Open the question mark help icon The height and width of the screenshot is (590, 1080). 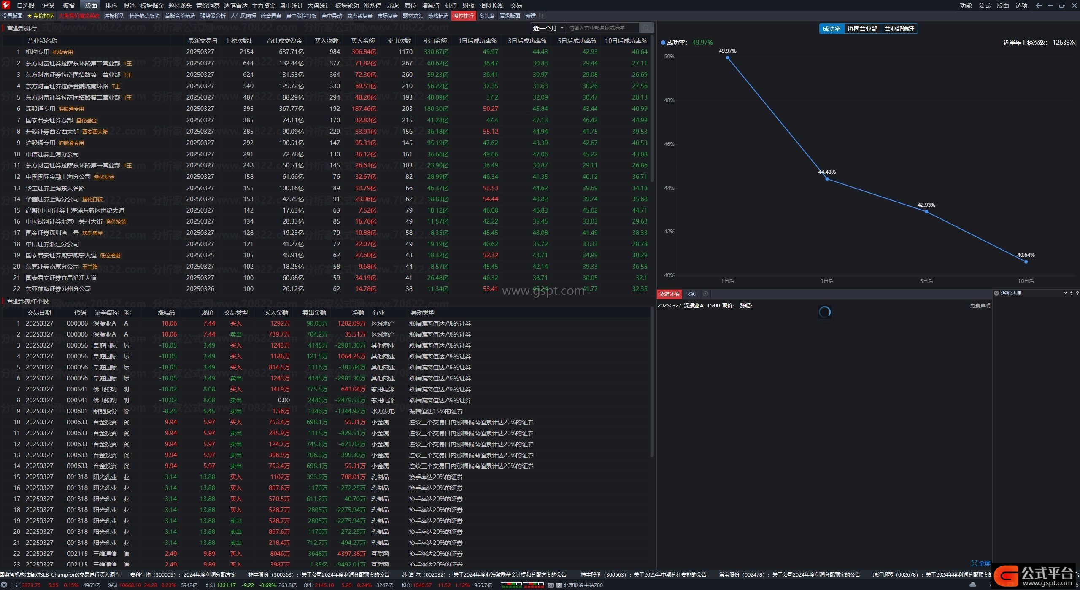tap(1077, 293)
